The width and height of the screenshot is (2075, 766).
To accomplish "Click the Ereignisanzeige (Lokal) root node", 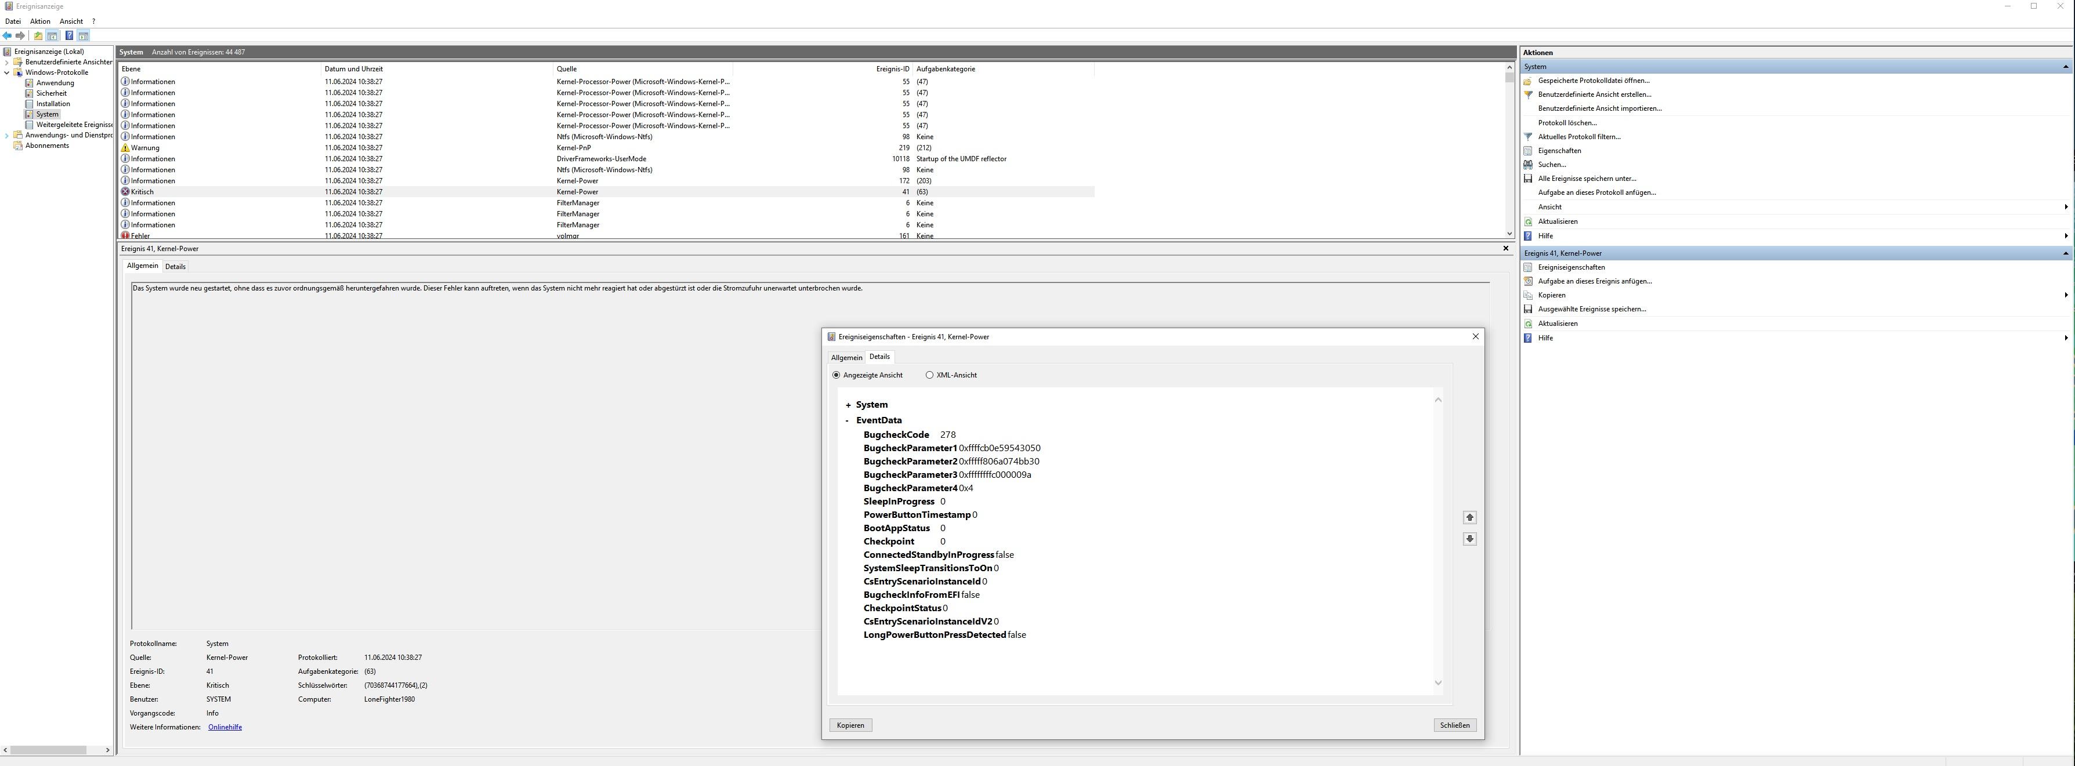I will 48,52.
